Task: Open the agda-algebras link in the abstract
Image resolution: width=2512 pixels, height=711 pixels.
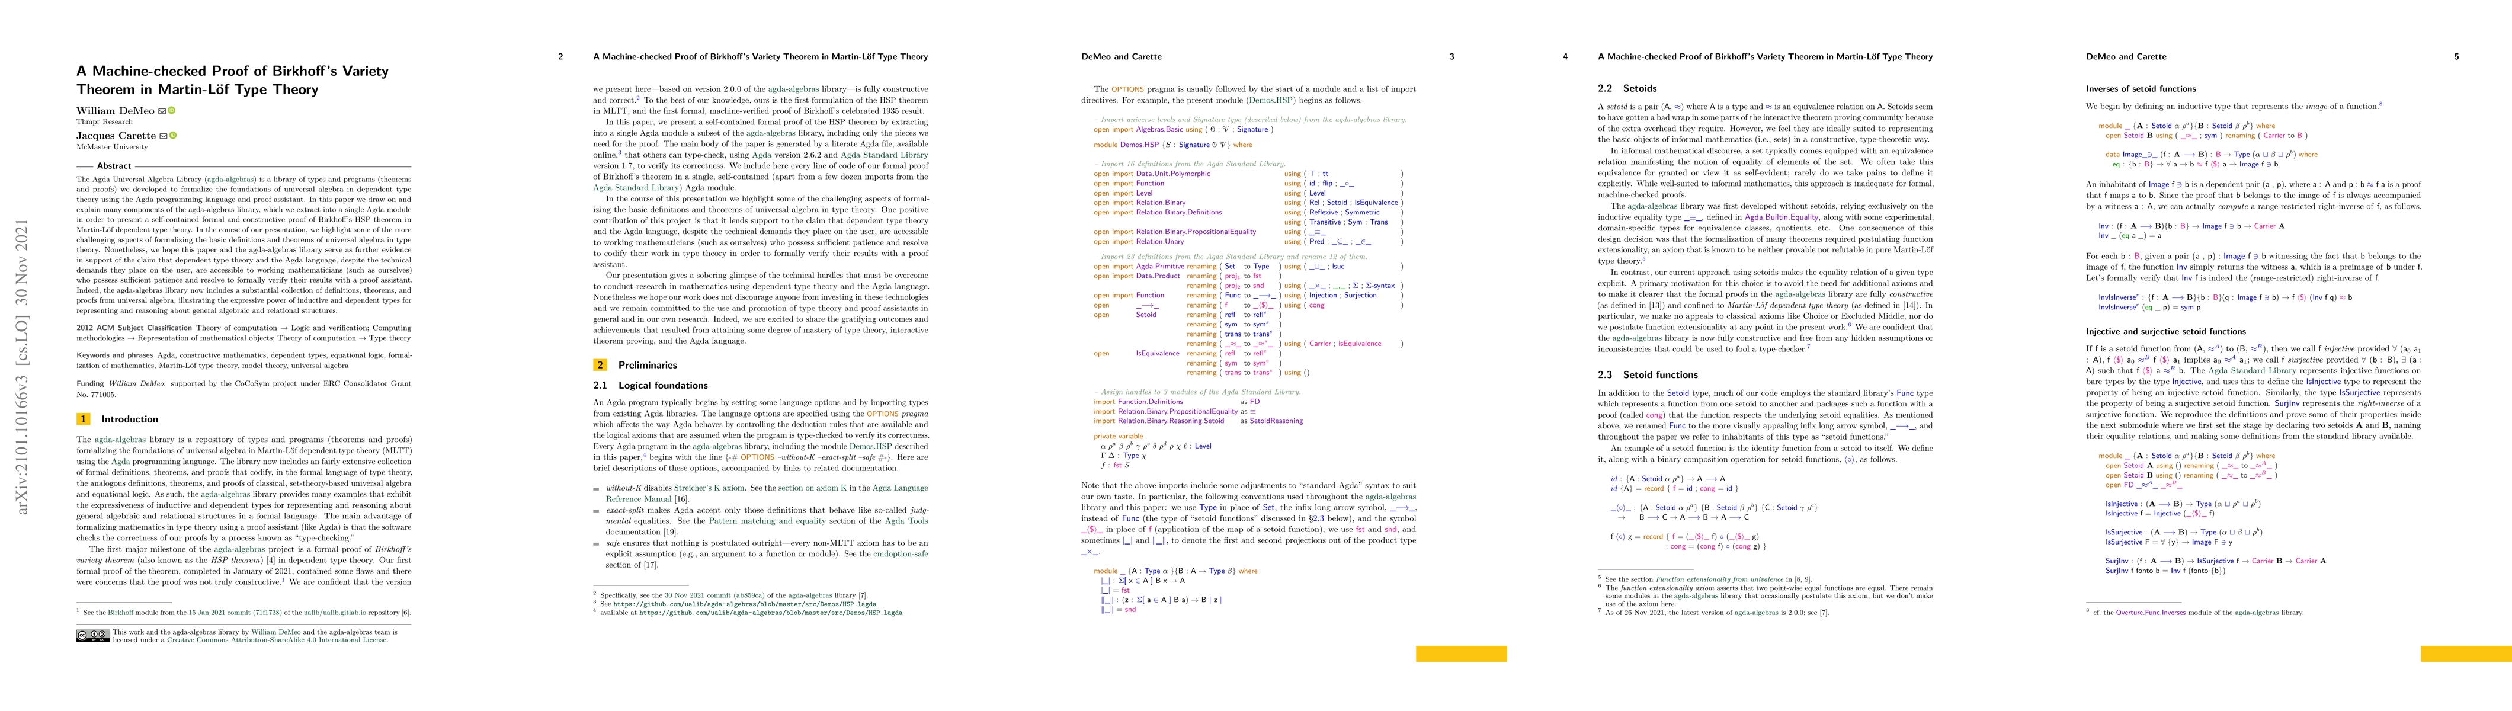Action: pyautogui.click(x=230, y=180)
